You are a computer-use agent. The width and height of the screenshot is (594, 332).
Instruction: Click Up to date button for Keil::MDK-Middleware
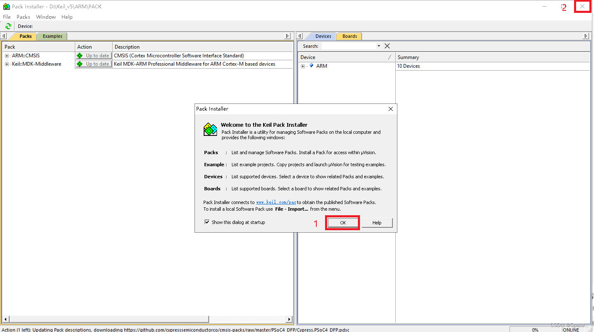(94, 64)
